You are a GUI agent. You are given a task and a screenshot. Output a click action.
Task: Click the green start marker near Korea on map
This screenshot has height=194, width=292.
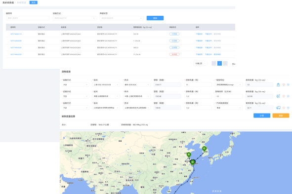204,149
